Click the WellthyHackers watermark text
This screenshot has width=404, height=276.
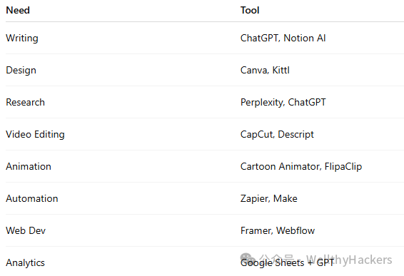point(349,260)
